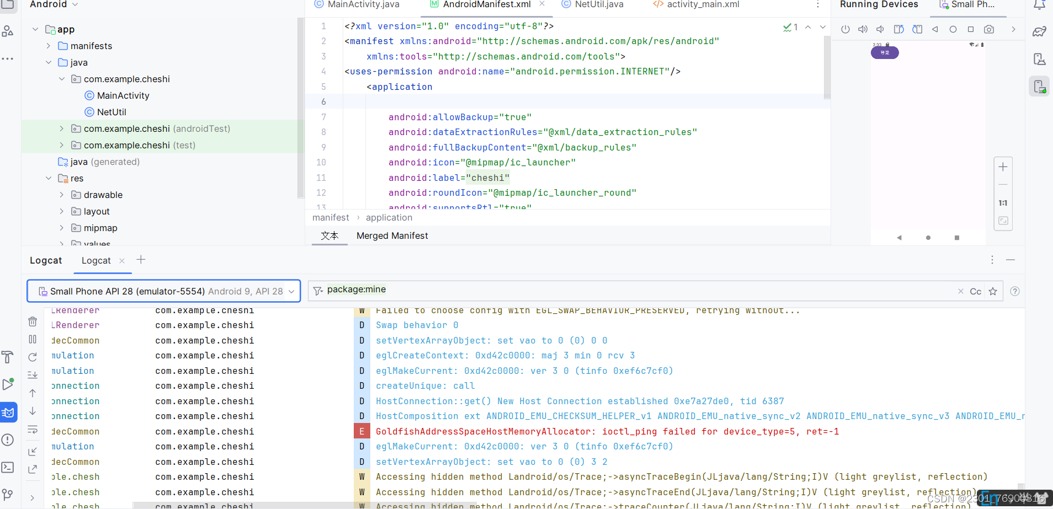This screenshot has height=509, width=1053.
Task: Toggle the Logcat cat tool window
Action: coord(8,412)
